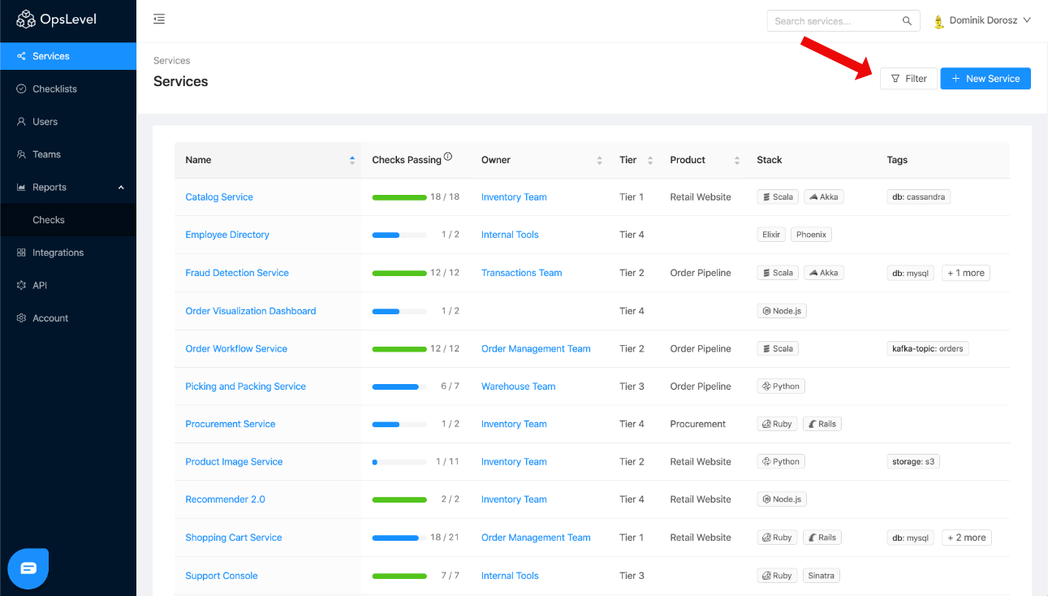Click the Checklists sidebar icon

(x=21, y=89)
